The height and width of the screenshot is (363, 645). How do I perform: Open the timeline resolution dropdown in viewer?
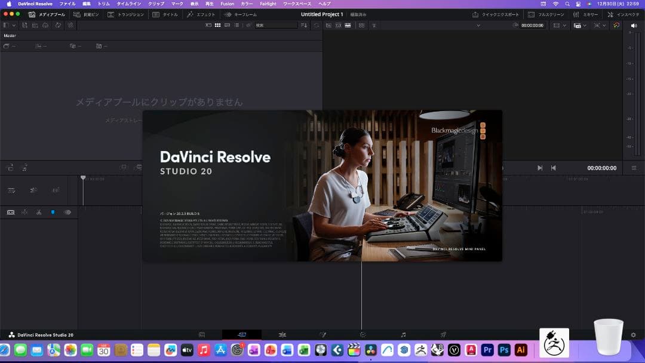point(560,26)
